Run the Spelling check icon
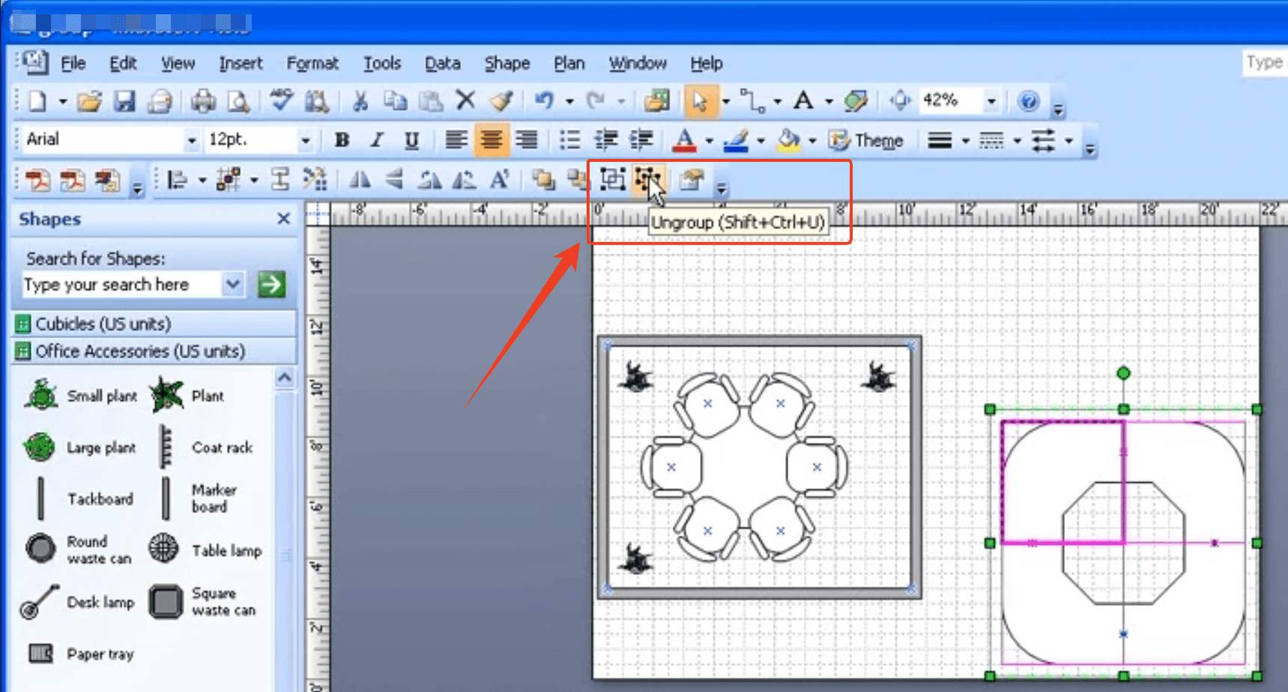1288x692 pixels. pyautogui.click(x=281, y=100)
